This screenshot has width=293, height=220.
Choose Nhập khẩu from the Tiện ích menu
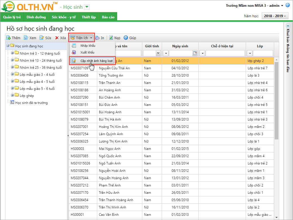point(88,46)
